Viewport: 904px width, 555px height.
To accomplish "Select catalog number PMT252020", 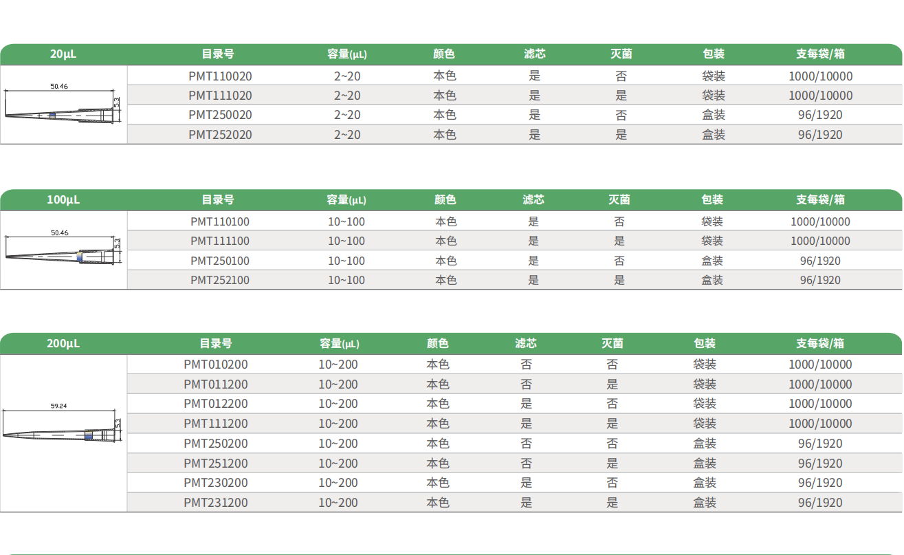I will [220, 135].
